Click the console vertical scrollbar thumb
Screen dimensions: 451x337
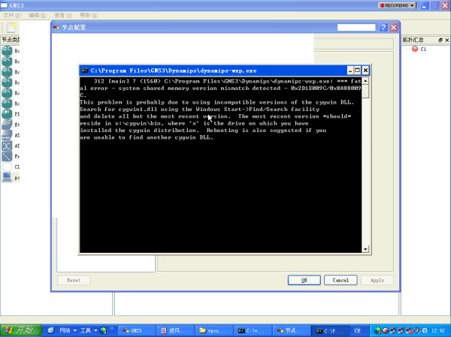(365, 92)
